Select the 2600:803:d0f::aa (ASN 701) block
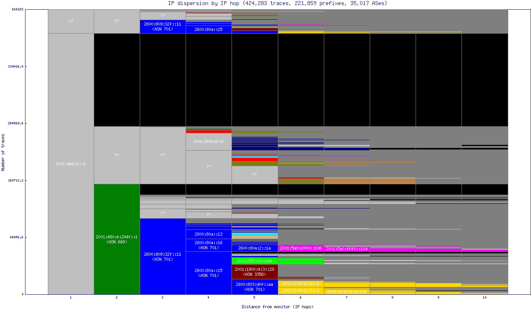This screenshot has width=531, height=309. (x=255, y=287)
